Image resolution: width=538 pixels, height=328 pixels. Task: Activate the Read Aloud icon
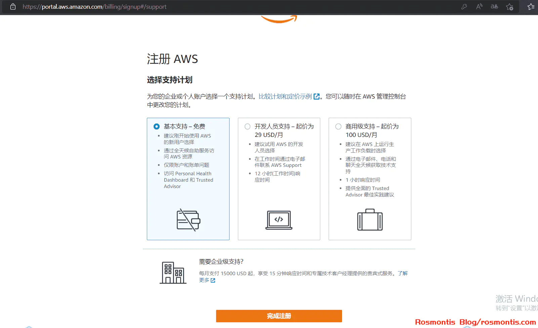(x=479, y=6)
